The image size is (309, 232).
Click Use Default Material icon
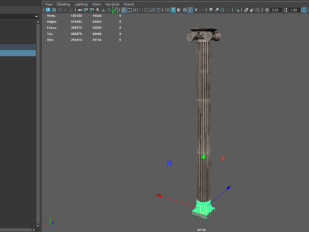pyautogui.click(x=179, y=10)
